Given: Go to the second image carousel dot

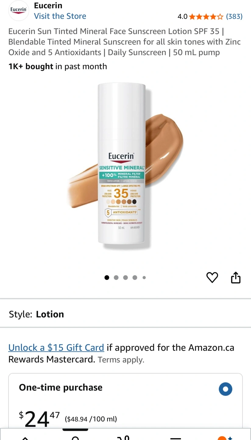Looking at the screenshot, I should (116, 277).
